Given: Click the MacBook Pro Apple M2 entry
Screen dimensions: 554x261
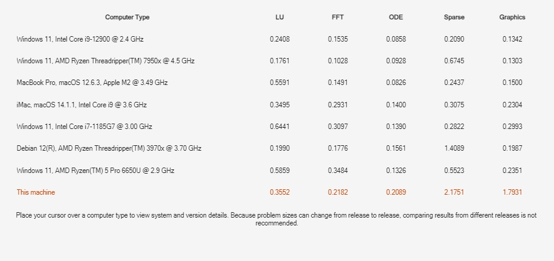Looking at the screenshot, I should (x=92, y=83).
